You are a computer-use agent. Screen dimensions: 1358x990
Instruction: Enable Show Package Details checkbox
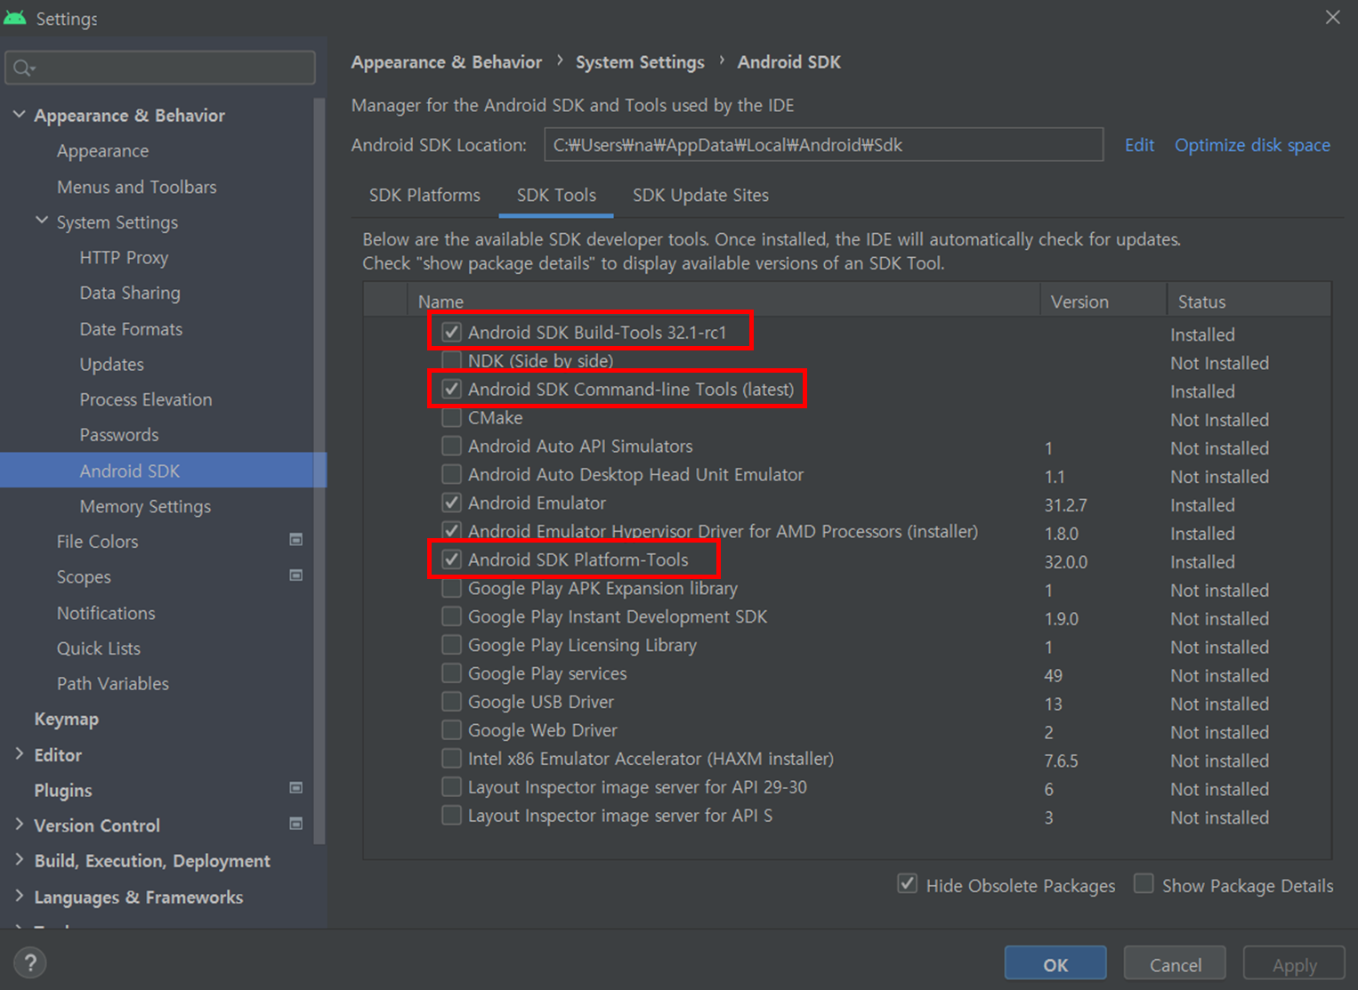[x=1144, y=884]
